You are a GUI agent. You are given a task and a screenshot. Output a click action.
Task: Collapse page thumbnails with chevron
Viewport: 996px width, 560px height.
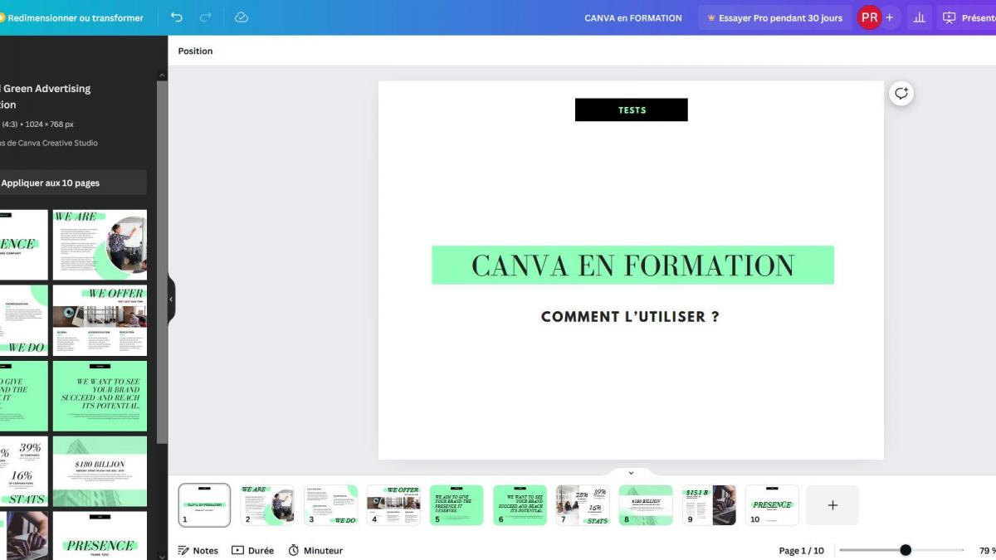pyautogui.click(x=631, y=473)
